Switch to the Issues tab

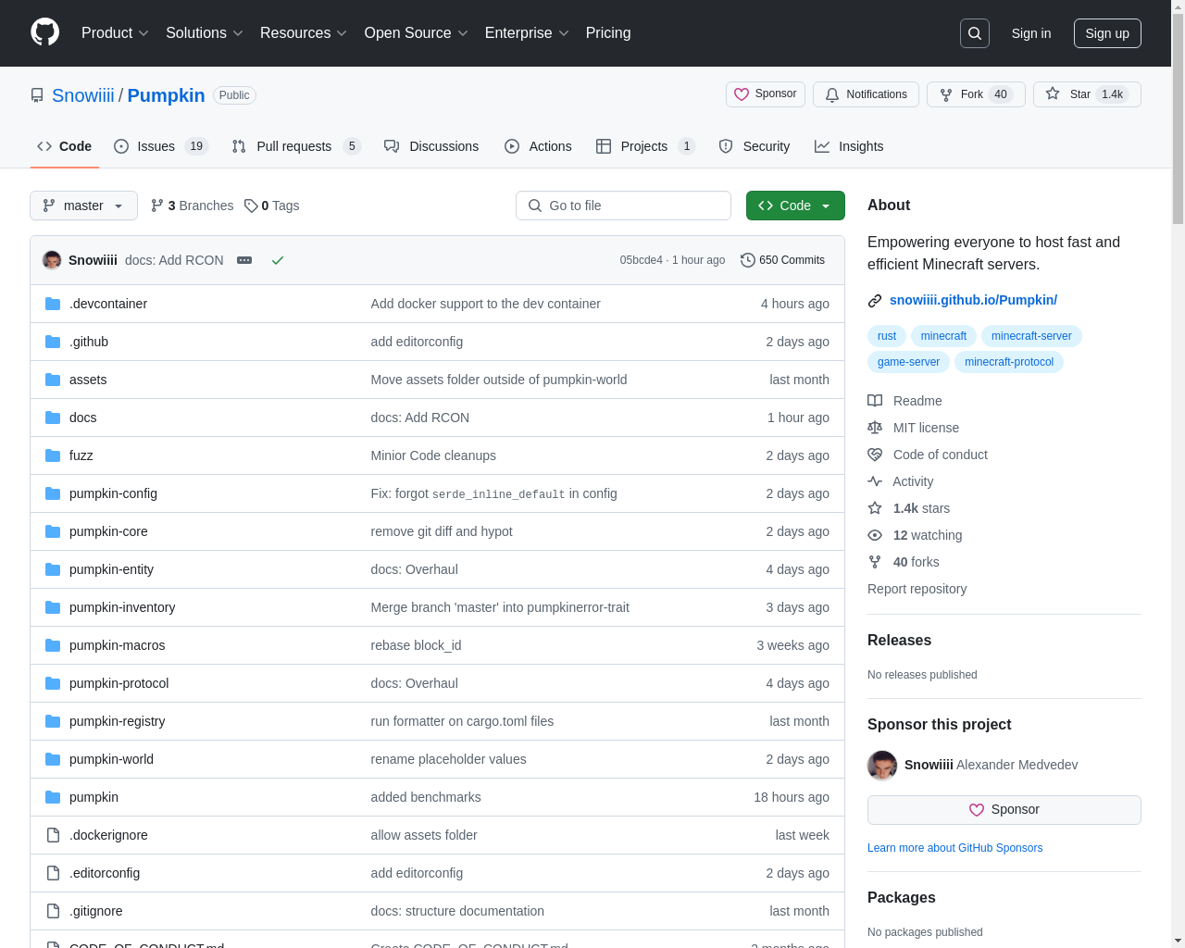point(161,146)
